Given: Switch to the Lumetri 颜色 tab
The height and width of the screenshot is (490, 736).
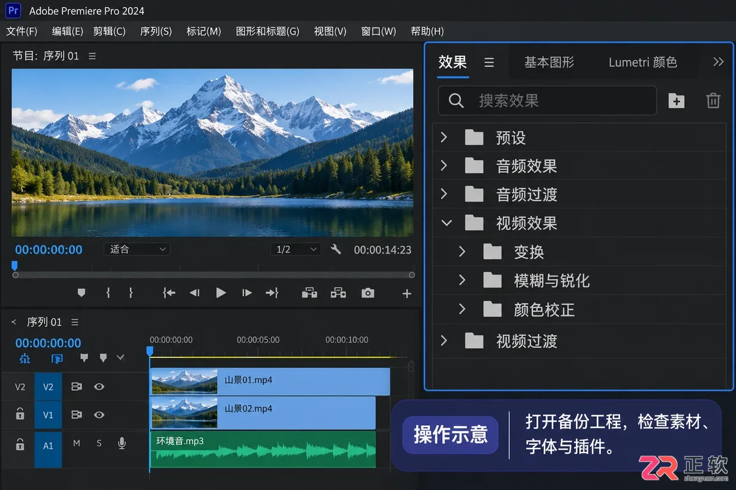Looking at the screenshot, I should click(643, 62).
